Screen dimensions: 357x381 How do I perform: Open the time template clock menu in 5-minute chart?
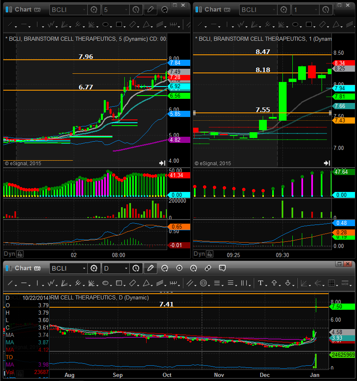tap(136, 9)
